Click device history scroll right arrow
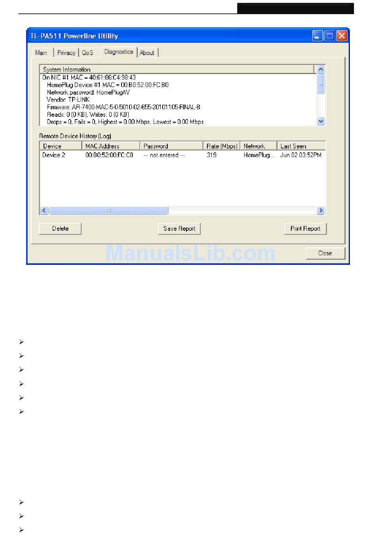This screenshot has width=376, height=549. tap(321, 210)
